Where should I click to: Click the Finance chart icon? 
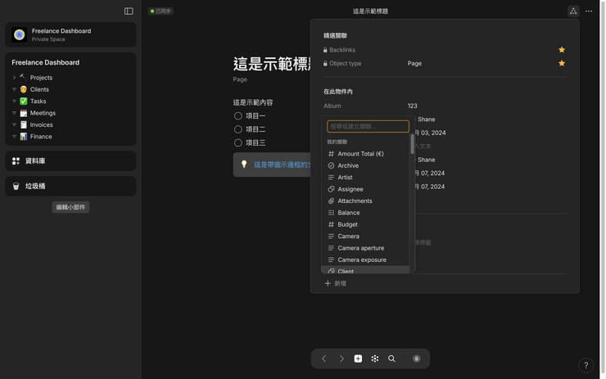pos(24,137)
